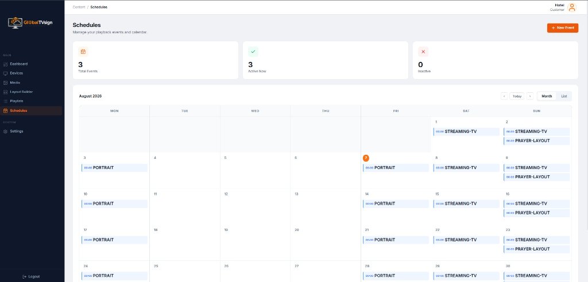588x282 pixels.
Task: Open STREAMING-TV event on August 15
Action: click(466, 203)
